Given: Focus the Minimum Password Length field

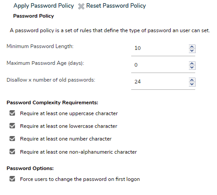Looking at the screenshot, I should tap(160, 48).
